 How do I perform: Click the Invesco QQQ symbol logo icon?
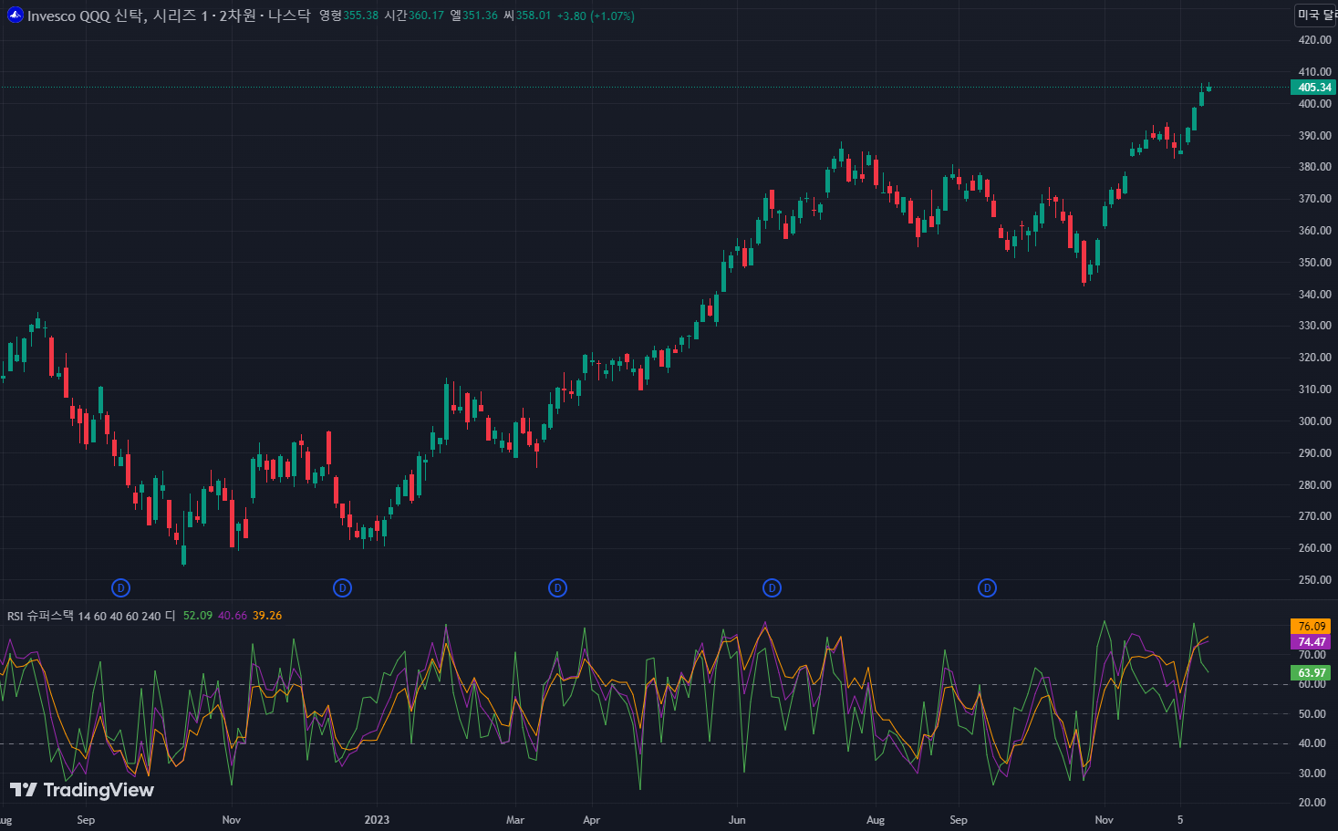click(16, 16)
